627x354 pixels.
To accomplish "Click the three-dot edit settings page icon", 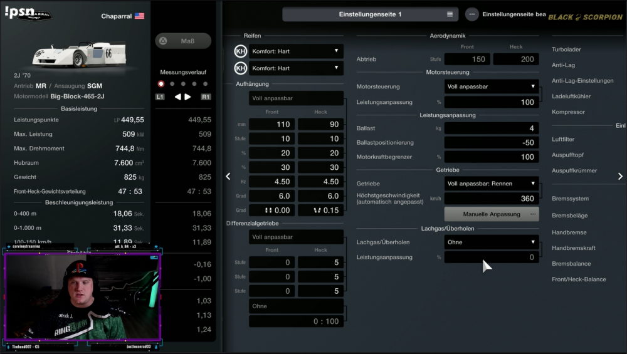I will pyautogui.click(x=472, y=14).
